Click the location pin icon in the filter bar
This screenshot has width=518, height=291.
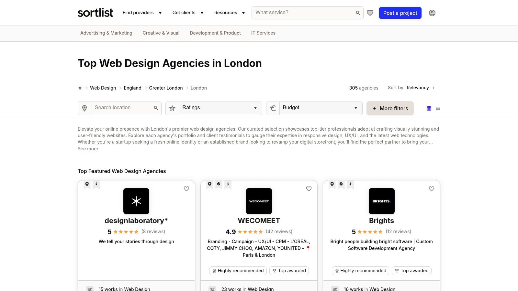[x=84, y=108]
